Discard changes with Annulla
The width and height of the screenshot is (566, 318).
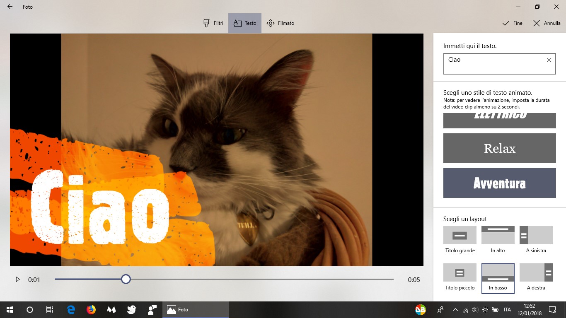[547, 23]
